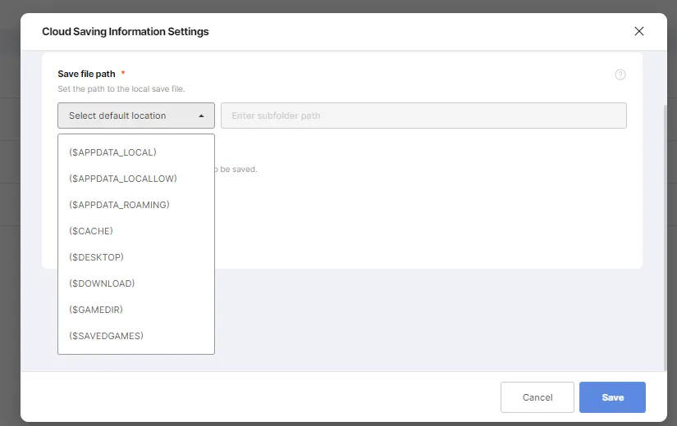
Task: Close the Cloud Saving Information Settings dialog
Action: pos(639,31)
